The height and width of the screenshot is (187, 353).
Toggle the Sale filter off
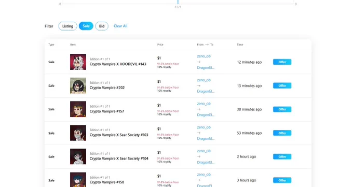click(x=86, y=26)
